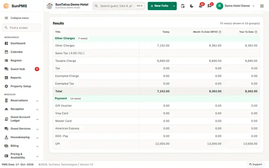Click the Find a screen field

[22, 28]
